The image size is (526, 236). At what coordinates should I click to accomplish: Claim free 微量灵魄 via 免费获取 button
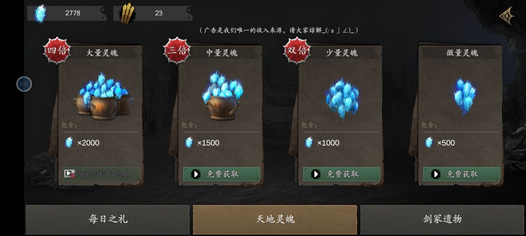click(462, 174)
